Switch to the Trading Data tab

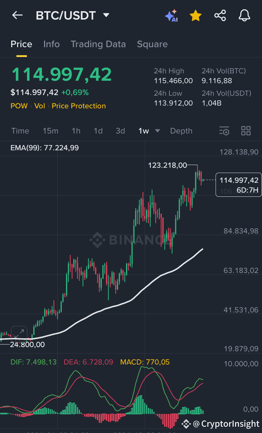click(x=98, y=44)
